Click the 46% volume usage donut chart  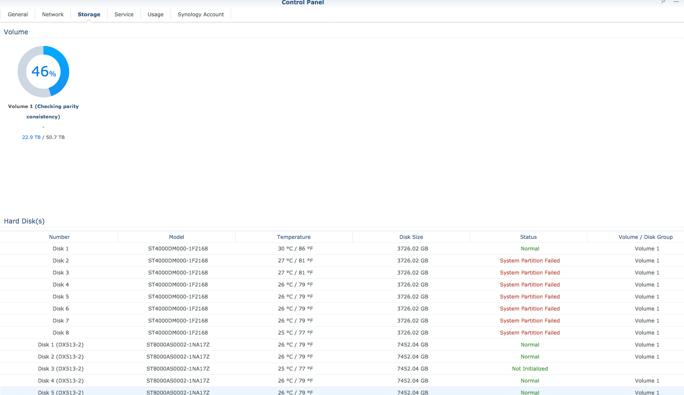(x=43, y=72)
